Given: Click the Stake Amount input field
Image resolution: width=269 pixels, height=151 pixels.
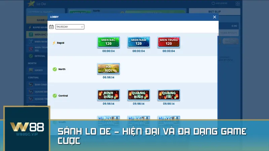Looking at the screenshot, I should (x=228, y=33).
